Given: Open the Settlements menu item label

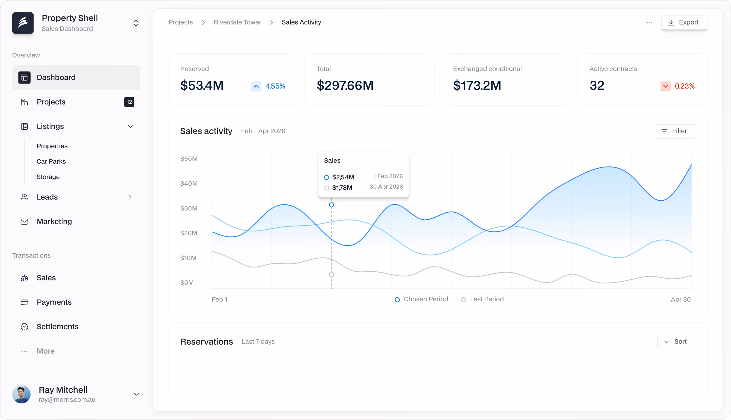Looking at the screenshot, I should [57, 327].
